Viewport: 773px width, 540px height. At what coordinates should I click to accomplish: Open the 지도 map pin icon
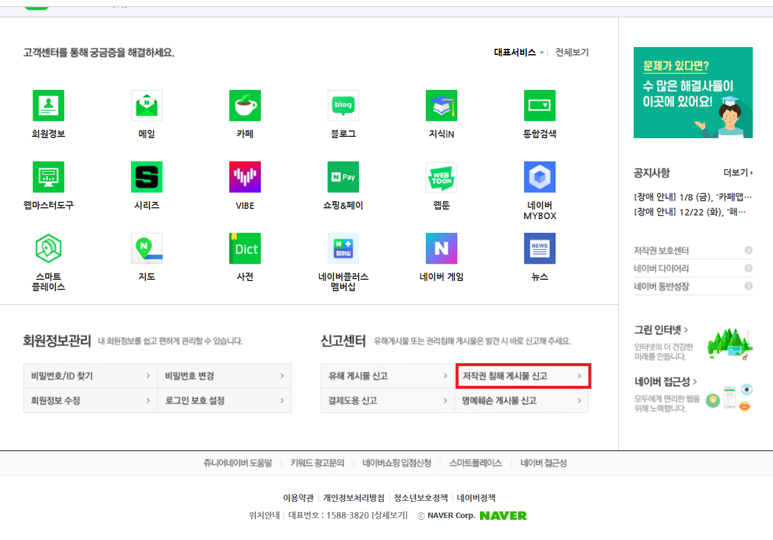click(x=147, y=248)
